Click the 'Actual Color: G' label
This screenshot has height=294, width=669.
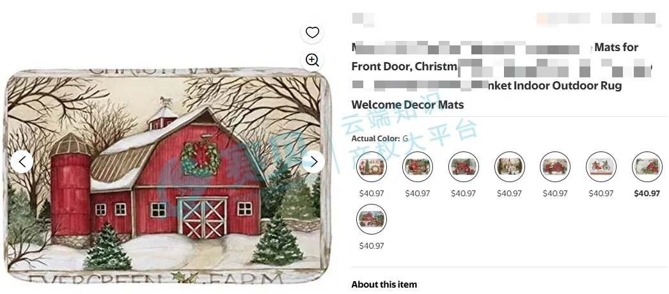click(379, 139)
